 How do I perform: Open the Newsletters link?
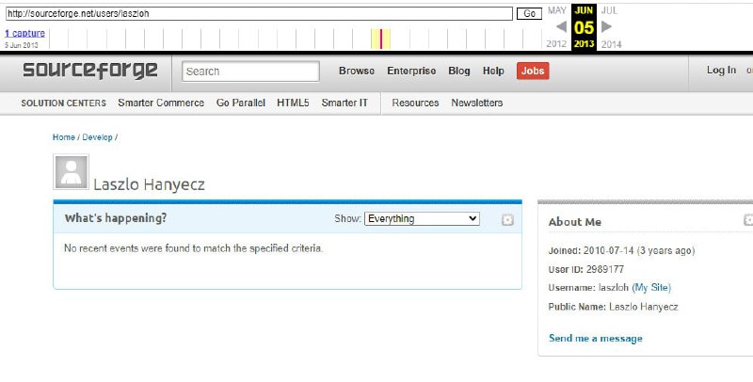477,103
